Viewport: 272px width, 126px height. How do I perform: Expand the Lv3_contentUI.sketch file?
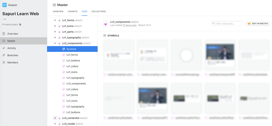[x=55, y=118]
